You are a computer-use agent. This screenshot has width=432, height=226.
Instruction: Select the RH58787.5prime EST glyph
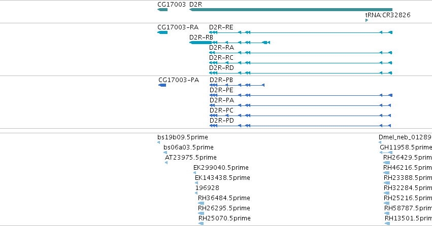[387, 213]
